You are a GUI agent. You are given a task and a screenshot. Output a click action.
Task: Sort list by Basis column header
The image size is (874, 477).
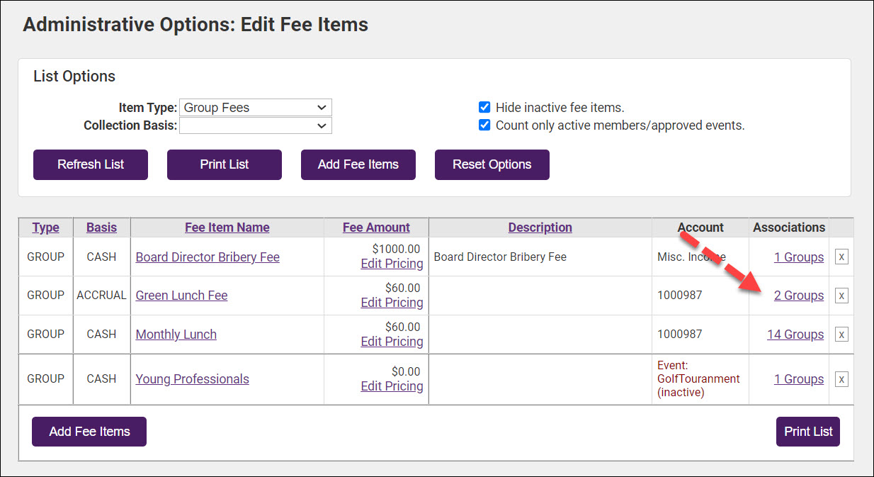101,228
